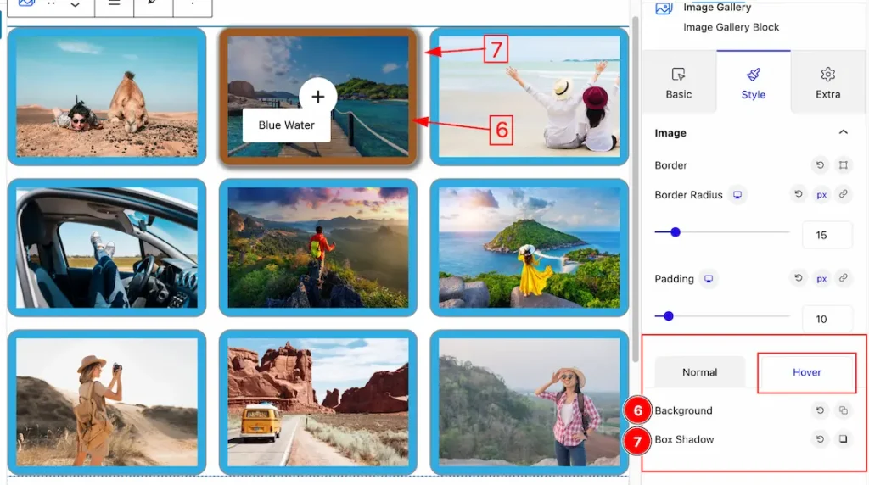Collapse the Image section chevron
Screen dimensions: 869x485
[843, 132]
